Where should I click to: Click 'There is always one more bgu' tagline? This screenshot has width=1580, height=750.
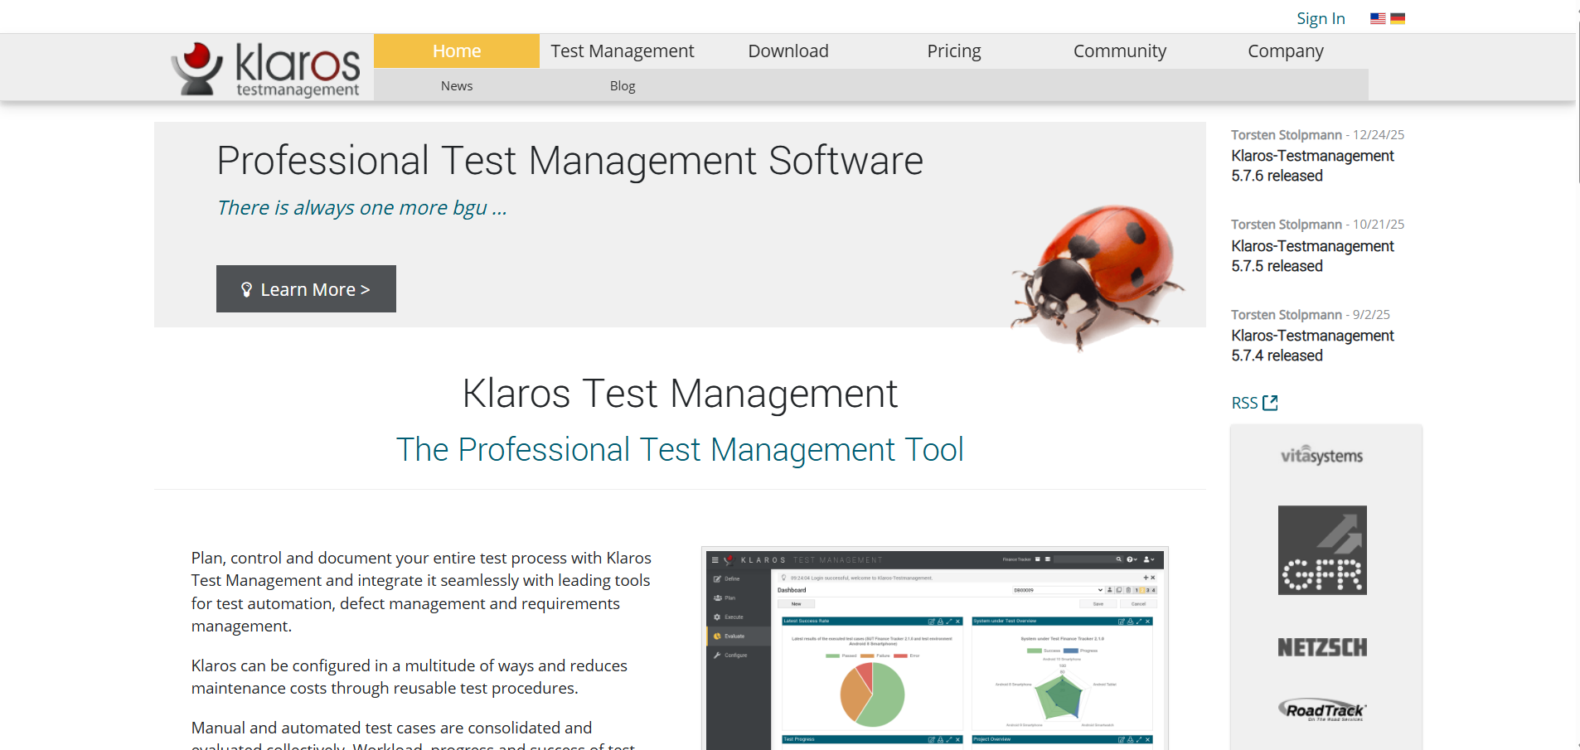(361, 207)
